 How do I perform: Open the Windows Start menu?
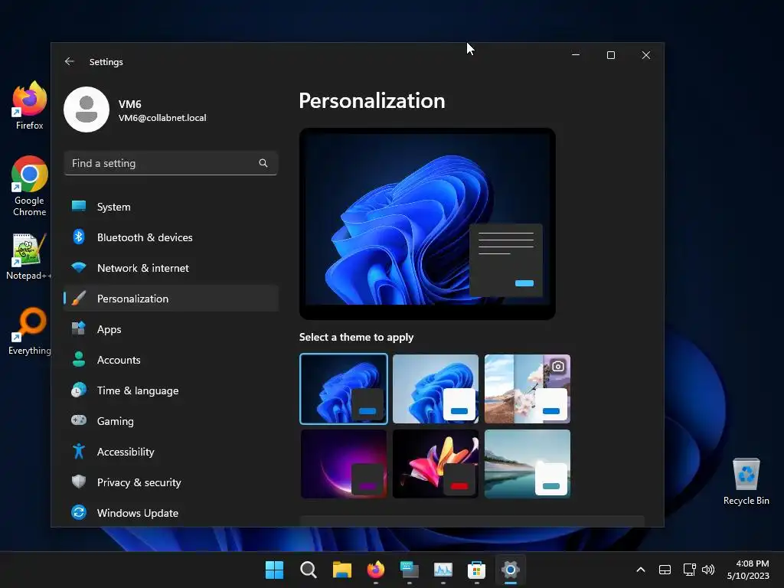pyautogui.click(x=274, y=570)
